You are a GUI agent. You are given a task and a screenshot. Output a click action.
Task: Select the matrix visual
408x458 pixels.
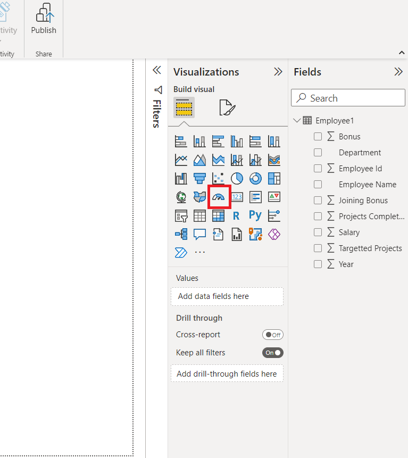(218, 215)
